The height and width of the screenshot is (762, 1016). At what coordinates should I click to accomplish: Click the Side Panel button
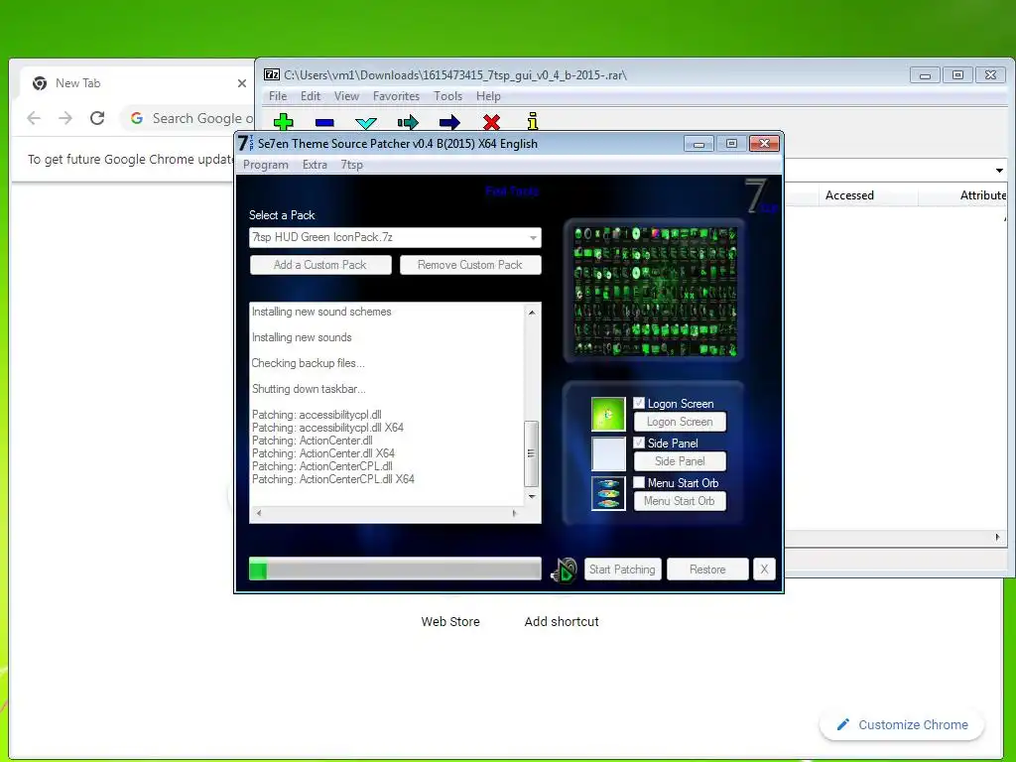coord(680,461)
